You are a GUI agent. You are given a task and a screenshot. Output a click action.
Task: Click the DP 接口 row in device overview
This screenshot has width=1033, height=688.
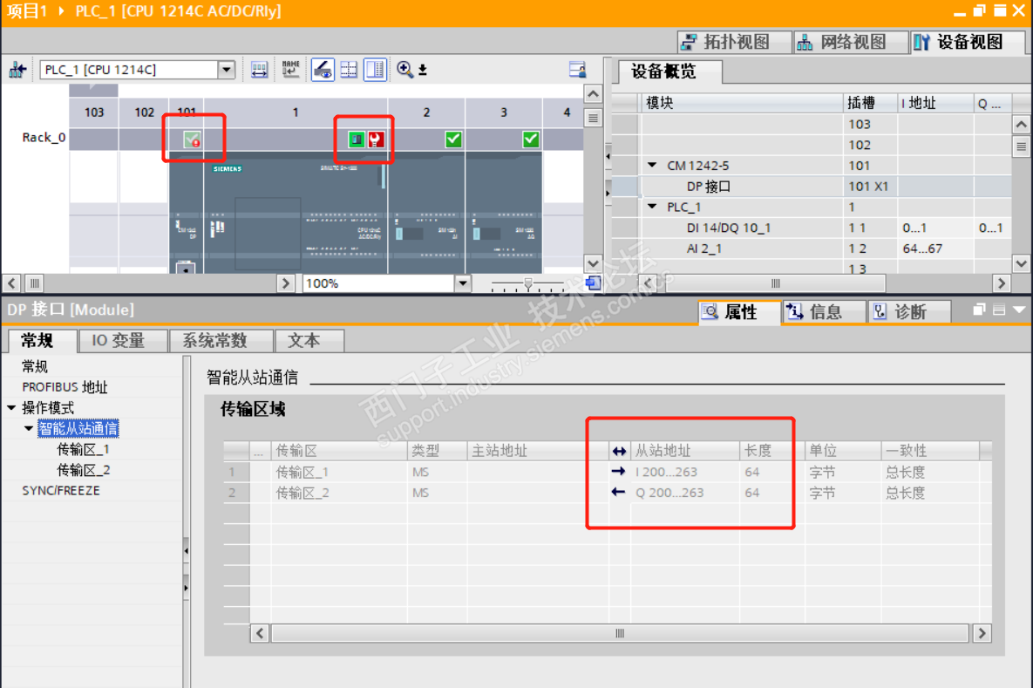[812, 187]
